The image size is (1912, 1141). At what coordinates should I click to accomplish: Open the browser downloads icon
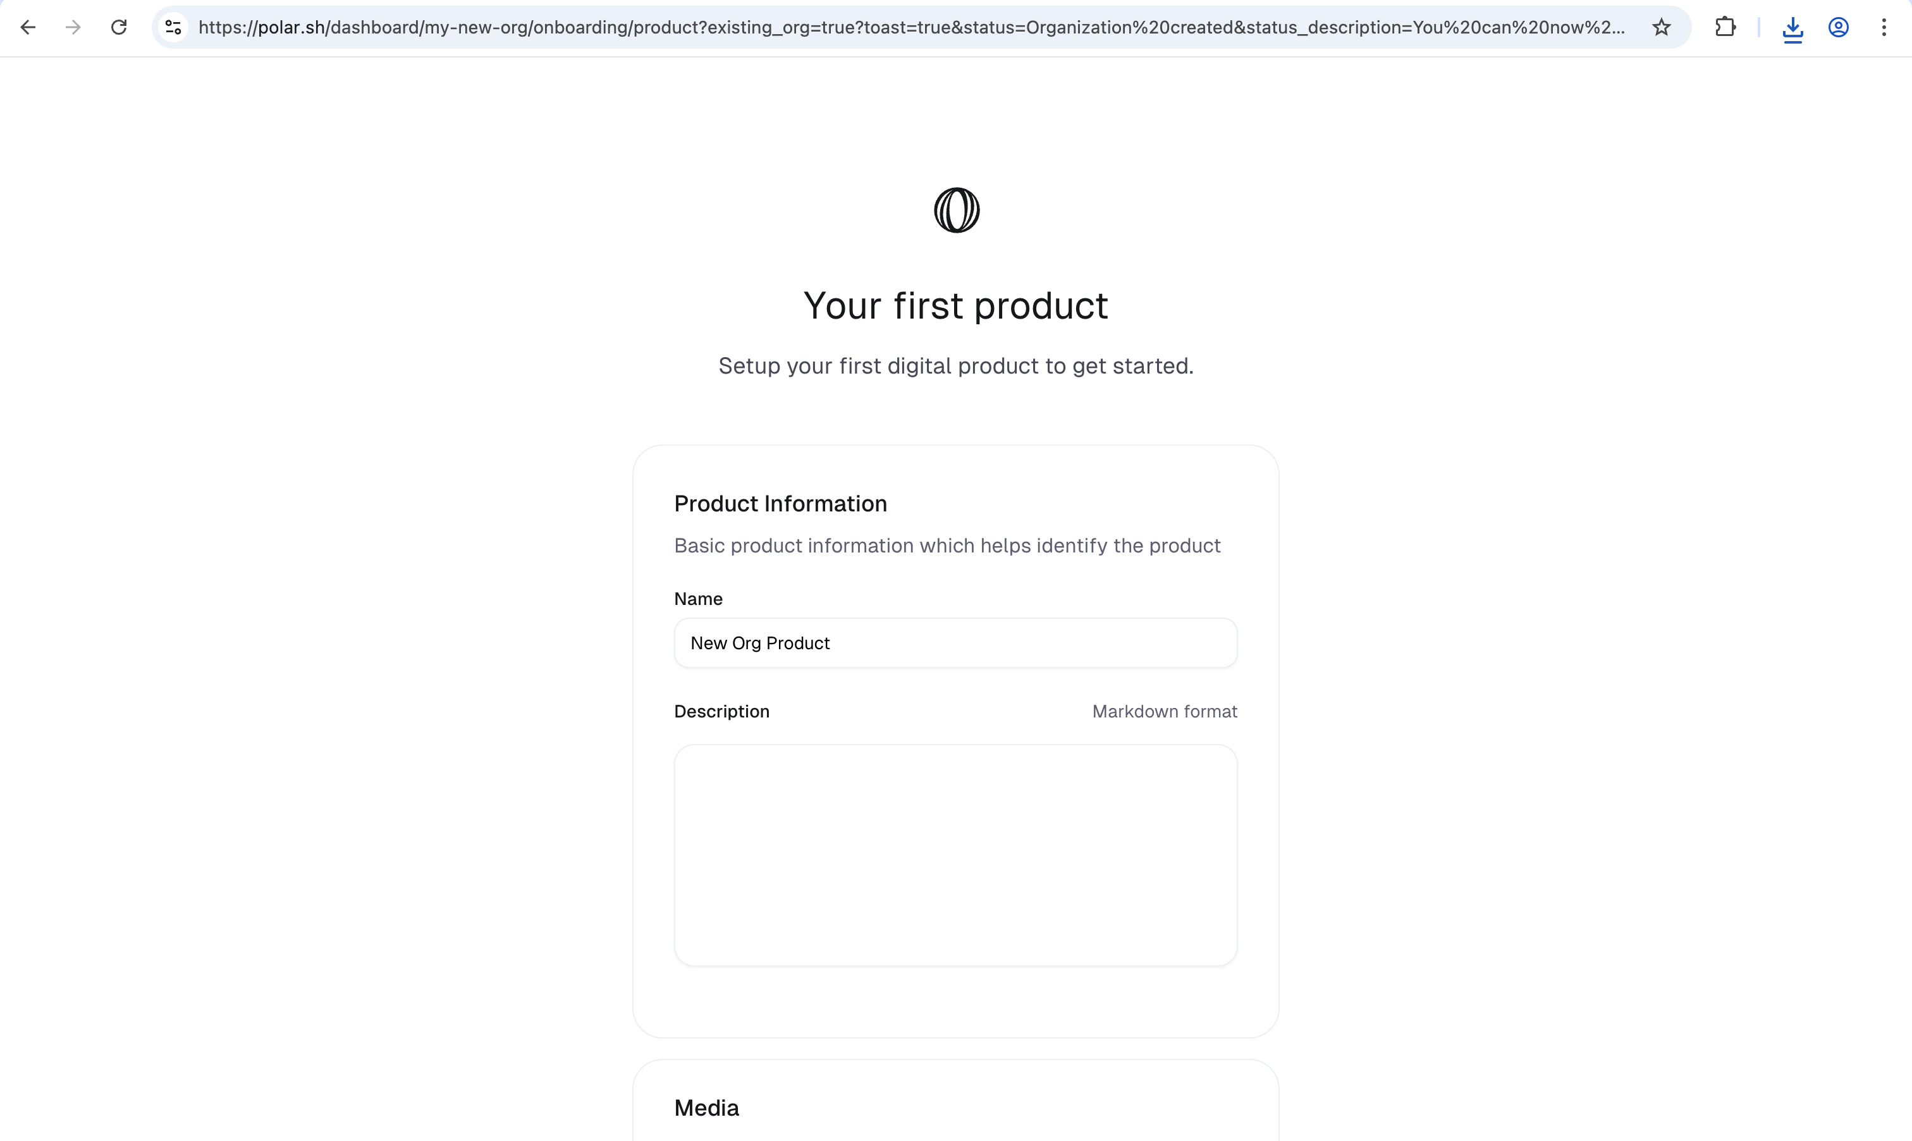coord(1793,29)
